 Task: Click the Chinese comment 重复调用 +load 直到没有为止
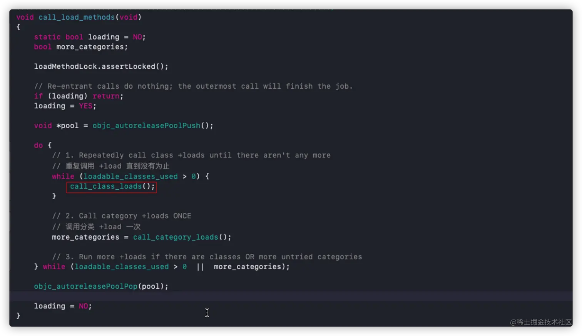click(110, 166)
